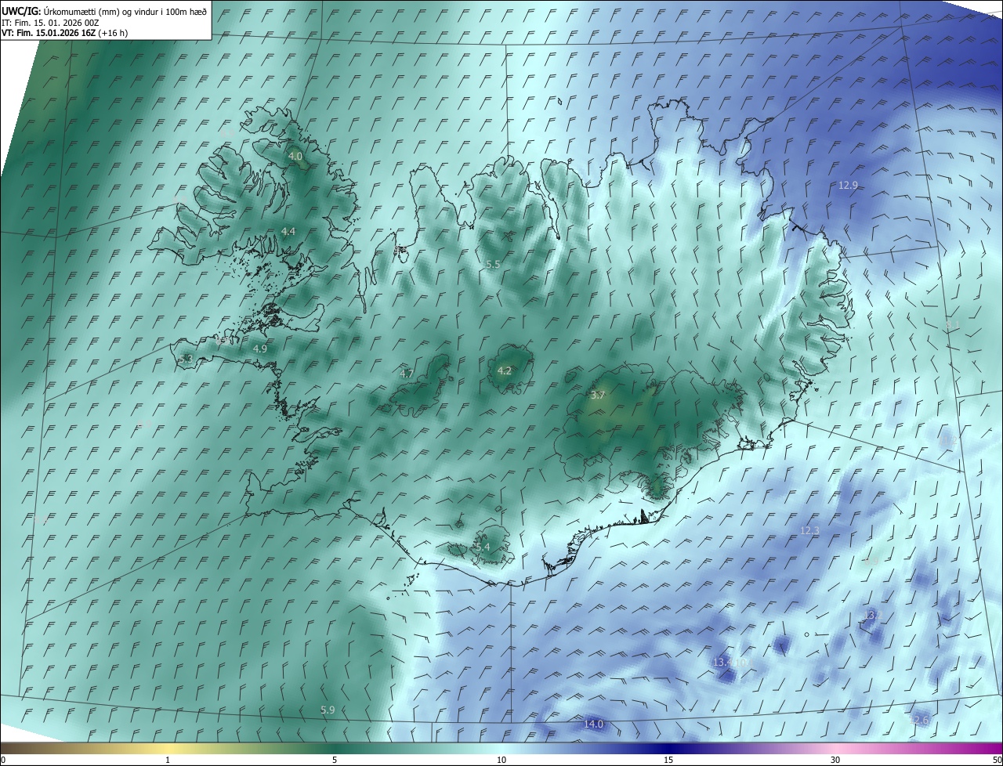
Task: Click the 12.3 value label southeast of Iceland
Action: [x=809, y=530]
